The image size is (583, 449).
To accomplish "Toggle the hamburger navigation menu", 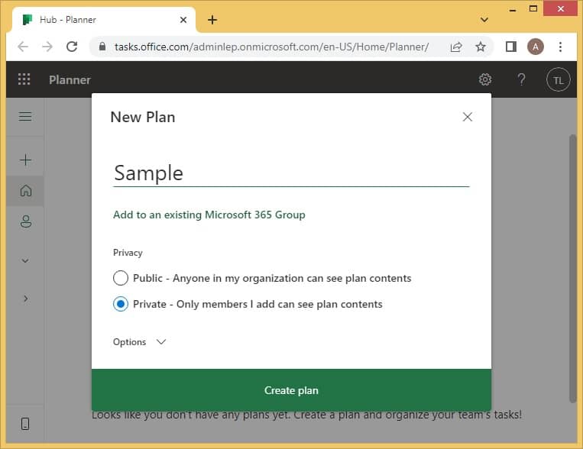I will pyautogui.click(x=25, y=116).
